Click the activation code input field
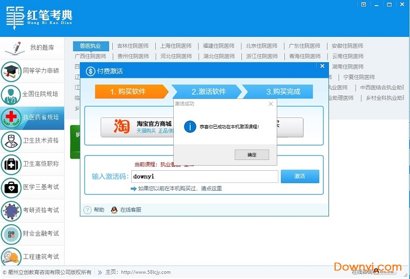Image resolution: width=410 pixels, height=279 pixels. tap(204, 176)
